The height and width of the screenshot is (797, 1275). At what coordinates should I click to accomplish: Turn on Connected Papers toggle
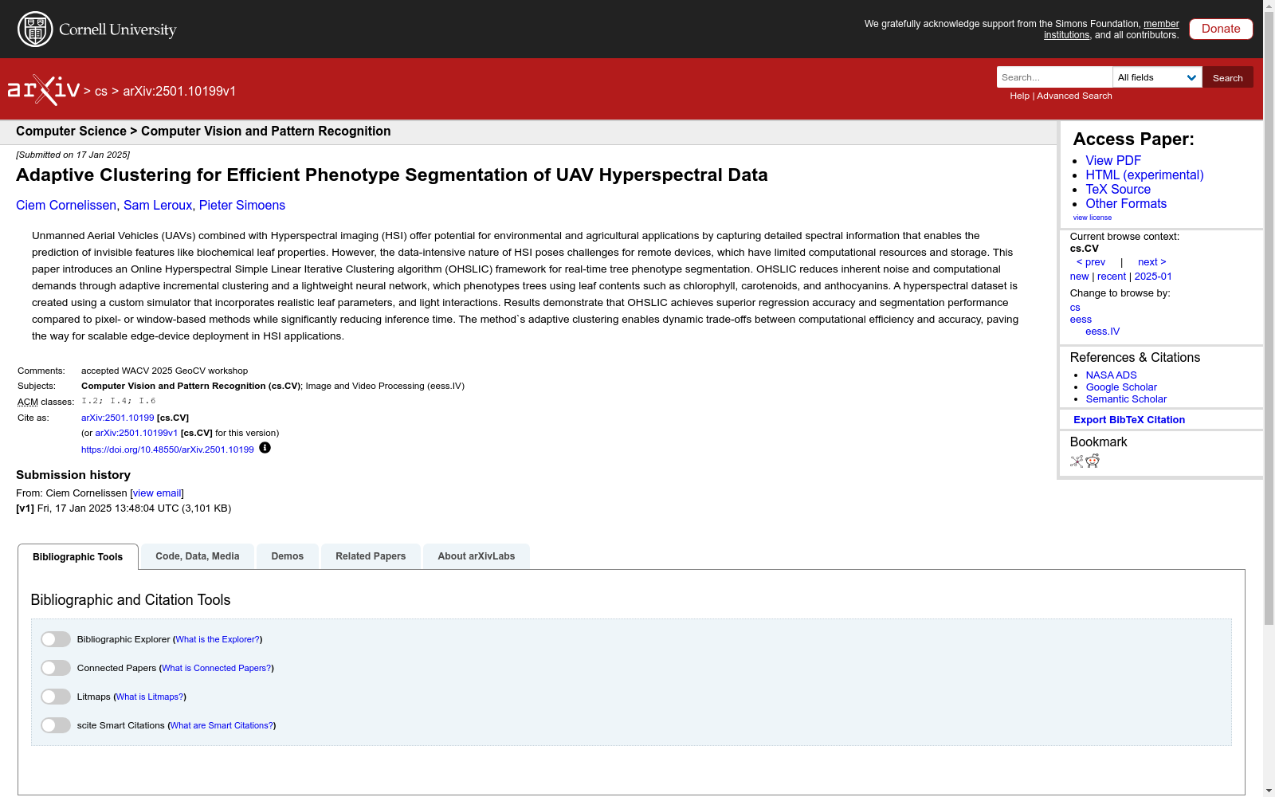click(x=56, y=668)
